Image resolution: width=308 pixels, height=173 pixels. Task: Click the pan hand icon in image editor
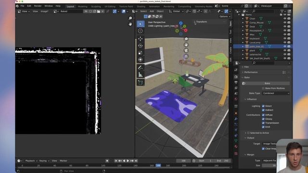[130, 24]
